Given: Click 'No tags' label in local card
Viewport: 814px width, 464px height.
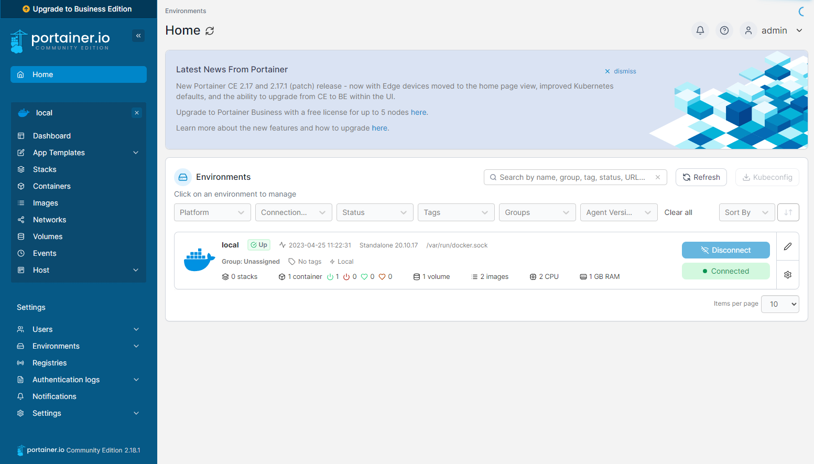Looking at the screenshot, I should [x=305, y=262].
